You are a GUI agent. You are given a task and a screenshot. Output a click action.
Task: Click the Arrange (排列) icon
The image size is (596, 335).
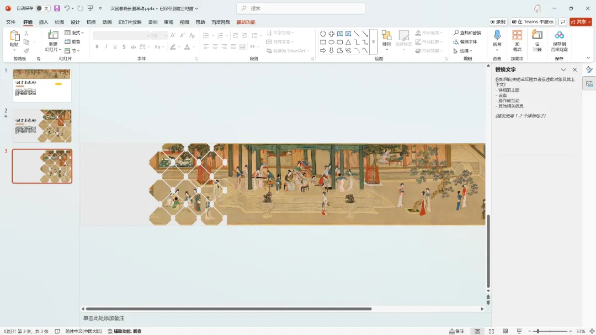coord(386,35)
